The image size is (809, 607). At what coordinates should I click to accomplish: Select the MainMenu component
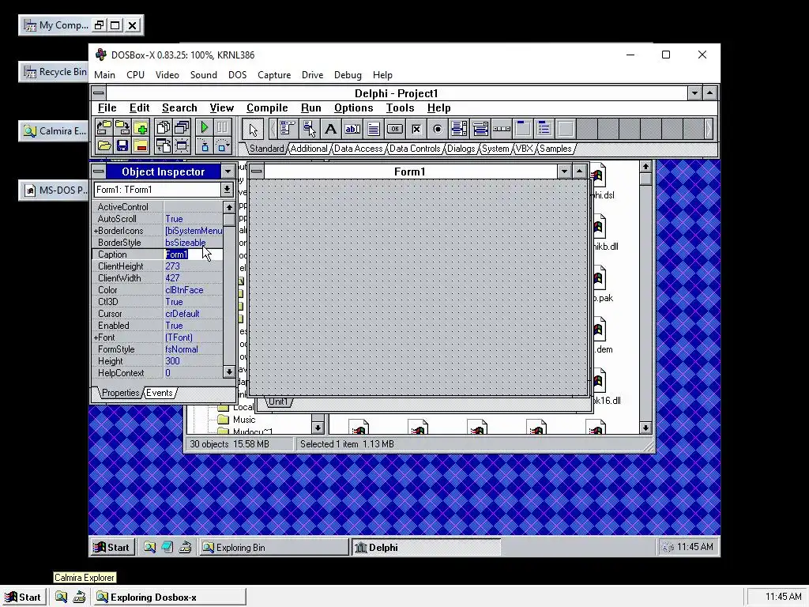(288, 129)
